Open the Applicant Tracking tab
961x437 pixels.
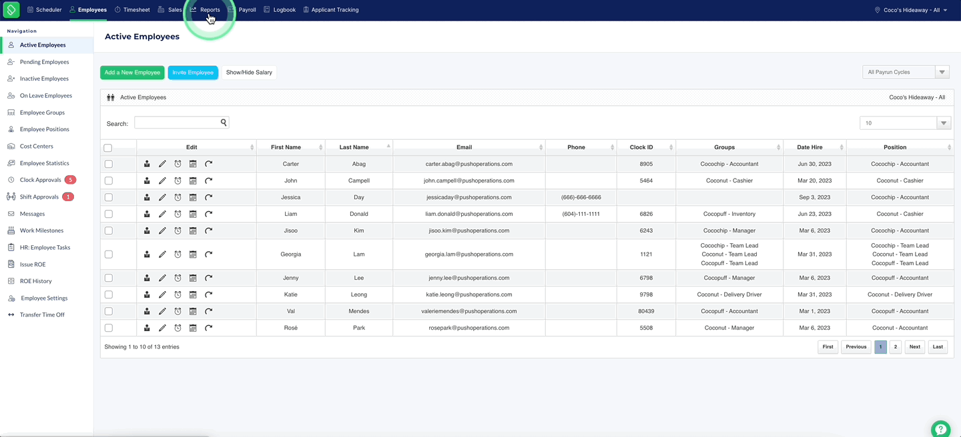[331, 10]
